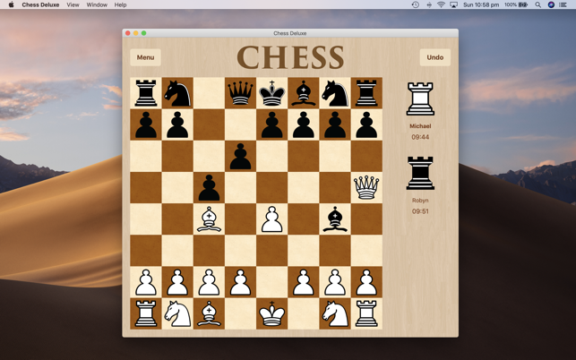Select the black bishop on g4
Image resolution: width=576 pixels, height=360 pixels.
[x=335, y=219]
